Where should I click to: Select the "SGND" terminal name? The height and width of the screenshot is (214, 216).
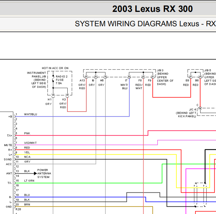pos(8,159)
